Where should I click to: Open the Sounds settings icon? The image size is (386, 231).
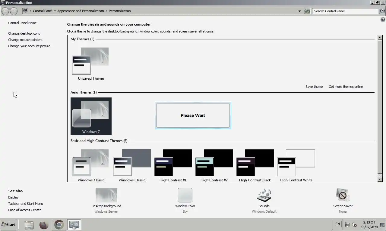pos(264,196)
